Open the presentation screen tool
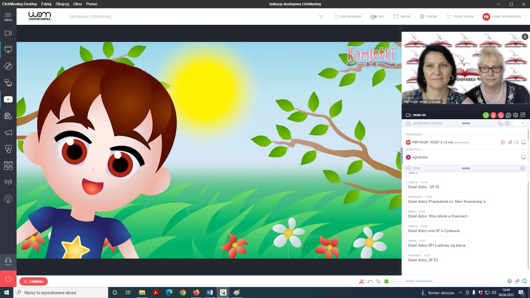The image size is (530, 298). (8, 50)
